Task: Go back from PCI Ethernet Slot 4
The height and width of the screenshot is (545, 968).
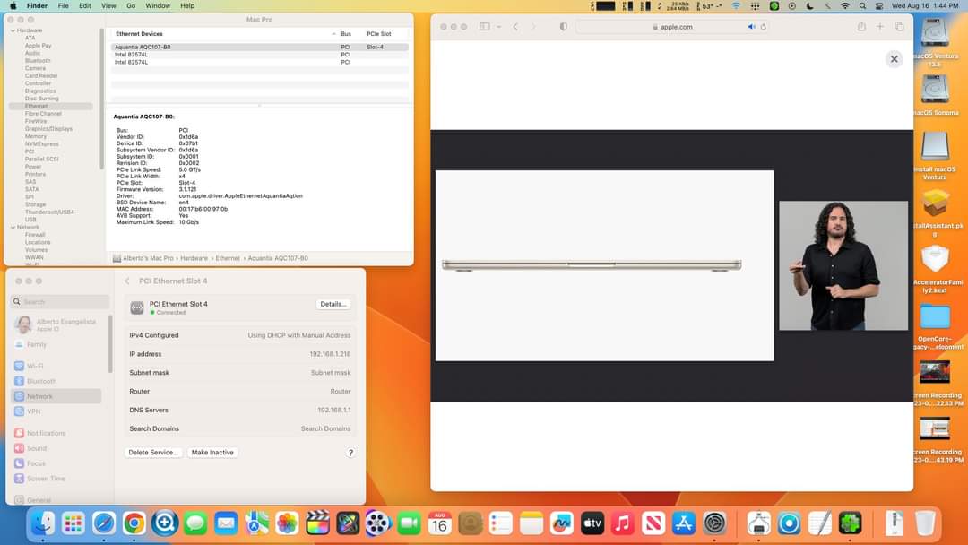Action: tap(127, 281)
